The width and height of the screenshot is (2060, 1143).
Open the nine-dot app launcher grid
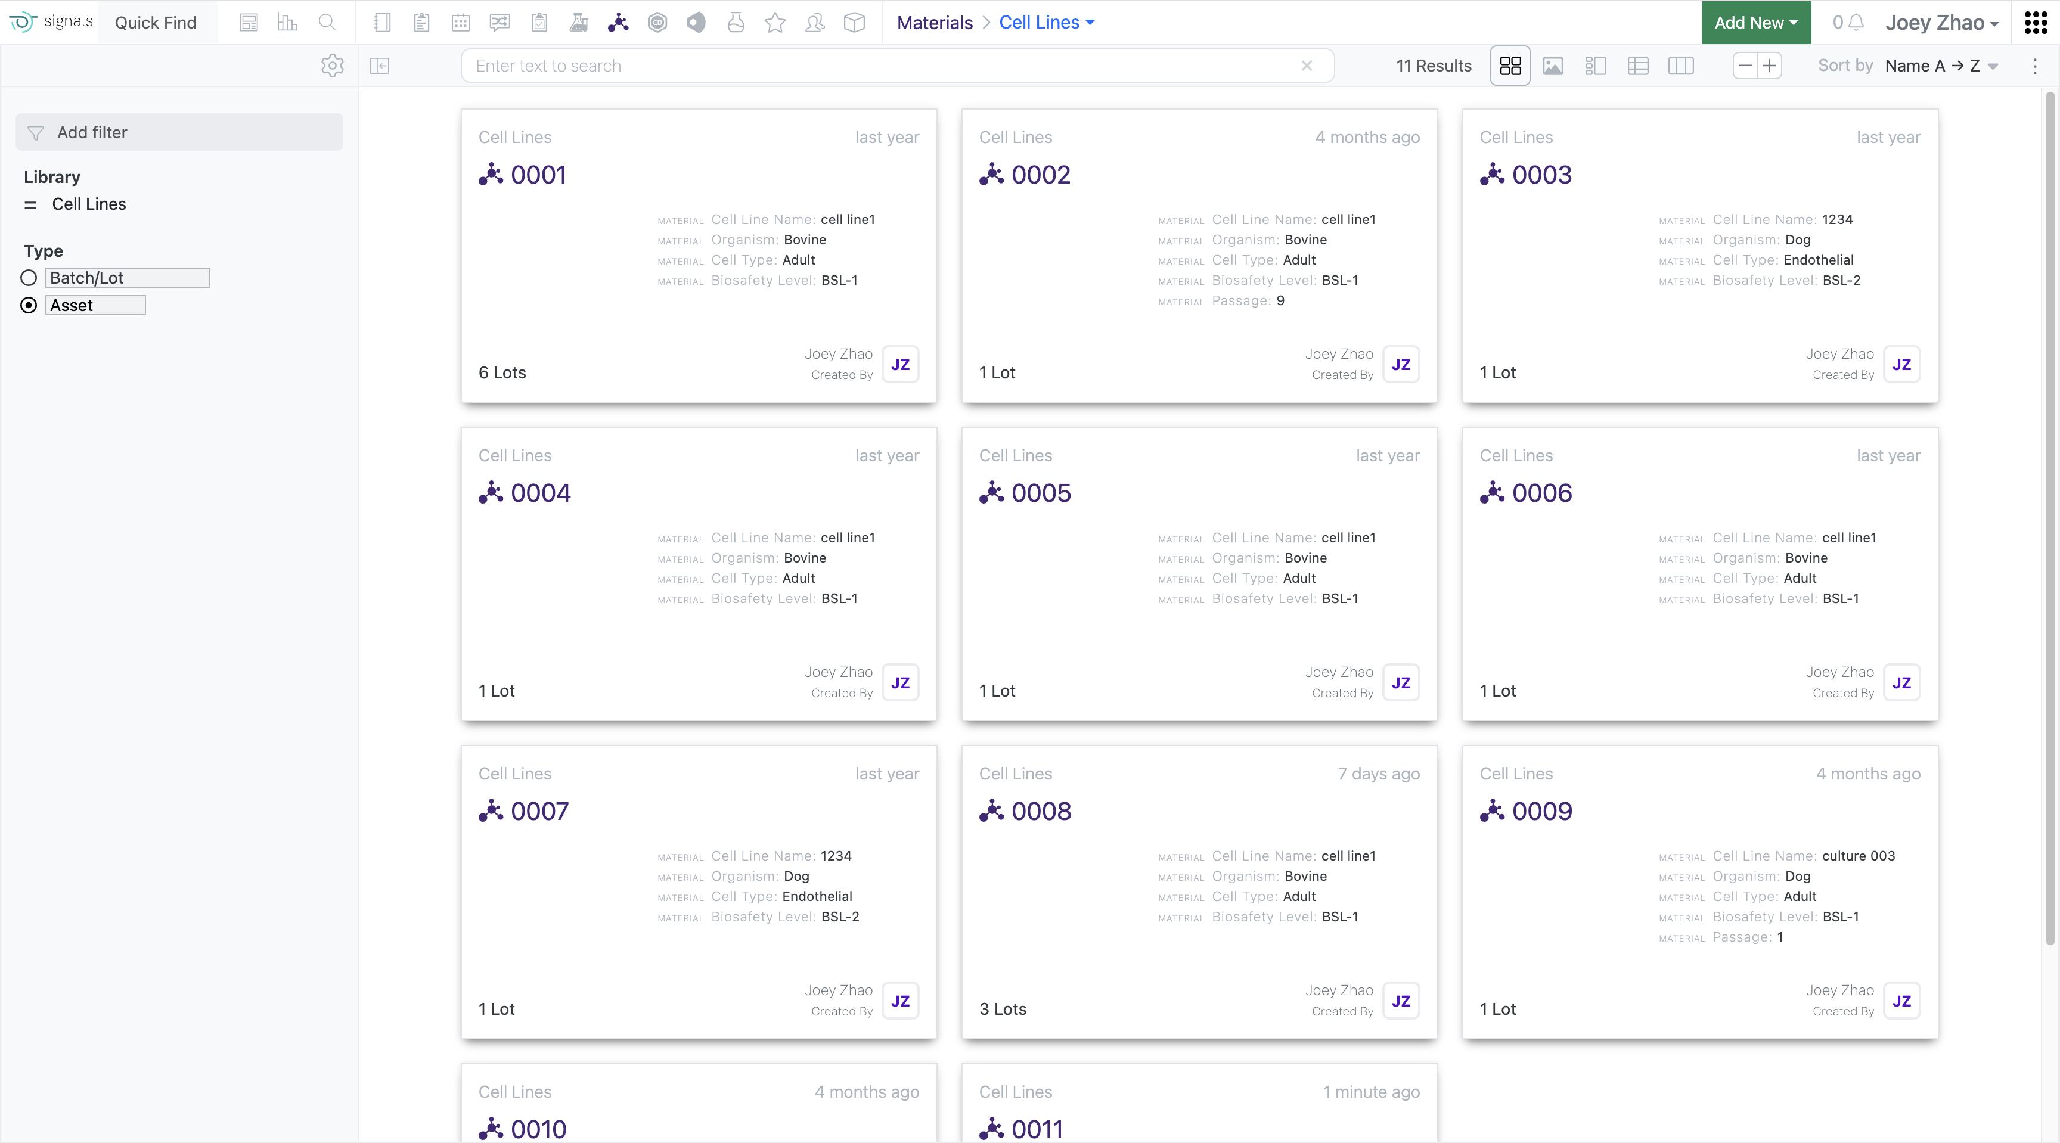pyautogui.click(x=2035, y=23)
